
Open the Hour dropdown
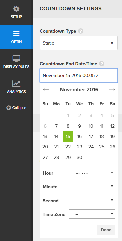tap(92, 173)
